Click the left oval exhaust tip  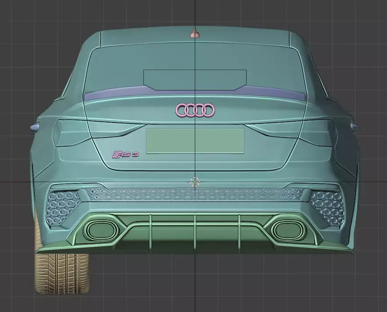click(x=101, y=230)
